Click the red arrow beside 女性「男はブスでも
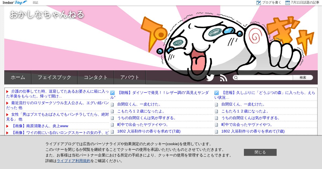This screenshot has height=169, width=322. [x=8, y=115]
